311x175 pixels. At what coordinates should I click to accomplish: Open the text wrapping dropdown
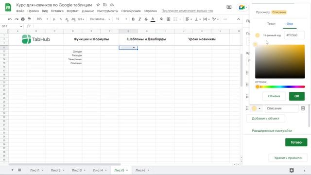207,19
